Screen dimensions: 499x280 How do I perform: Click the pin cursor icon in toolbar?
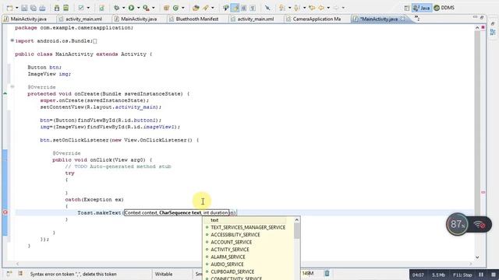(x=267, y=8)
